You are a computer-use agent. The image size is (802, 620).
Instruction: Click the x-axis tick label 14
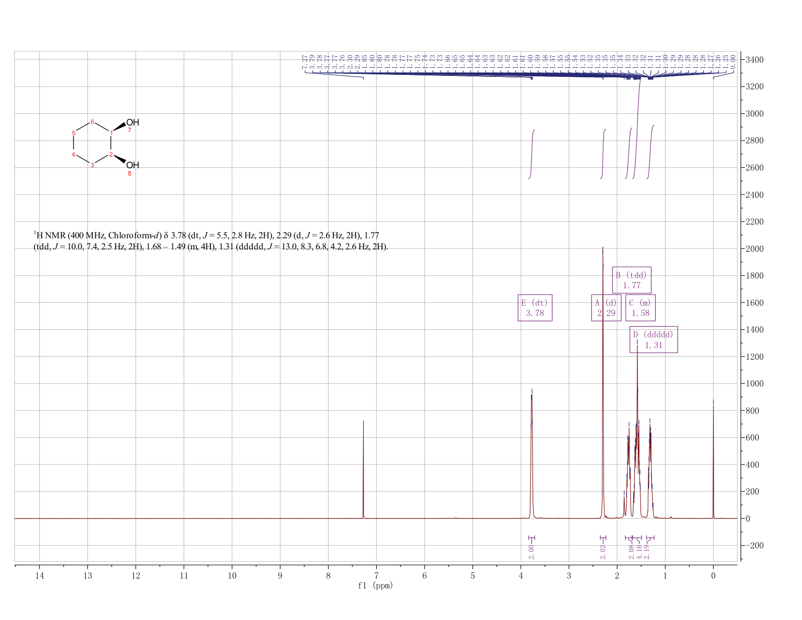coord(39,575)
